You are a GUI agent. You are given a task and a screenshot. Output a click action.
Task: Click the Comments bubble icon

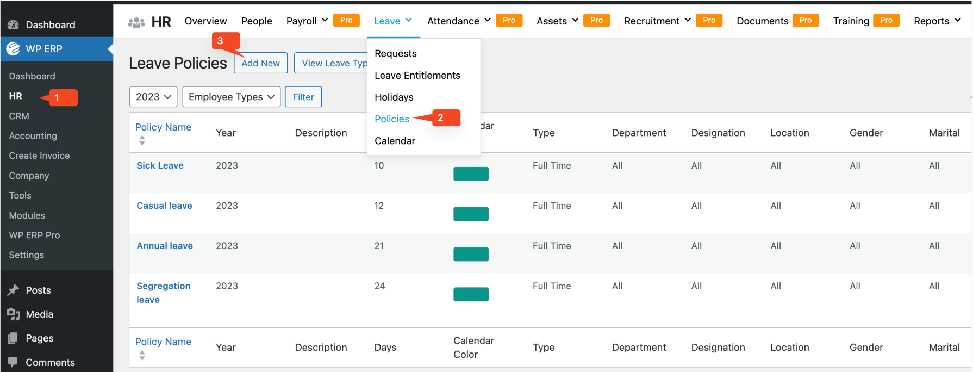pos(13,362)
